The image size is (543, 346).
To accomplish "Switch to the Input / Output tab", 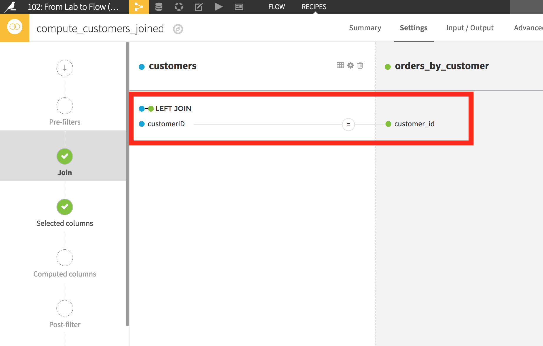I will pos(470,28).
